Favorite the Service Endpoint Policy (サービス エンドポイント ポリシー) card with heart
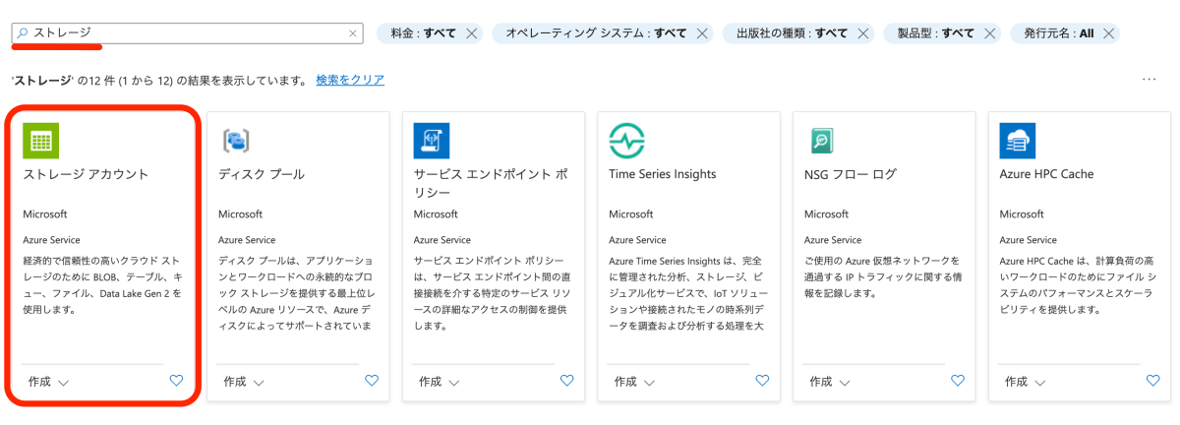The width and height of the screenshot is (1180, 425). pyautogui.click(x=567, y=380)
